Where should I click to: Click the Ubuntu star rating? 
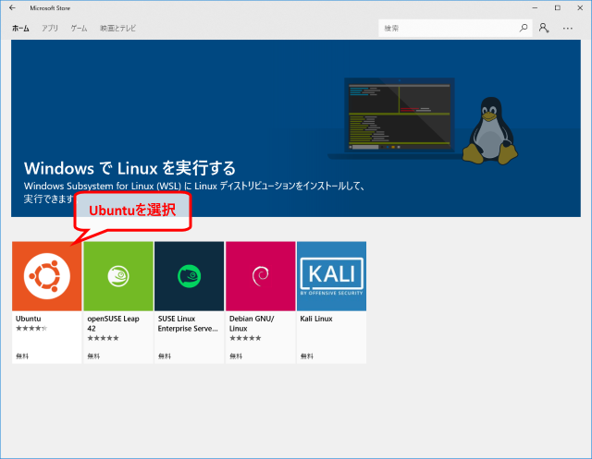pos(31,328)
